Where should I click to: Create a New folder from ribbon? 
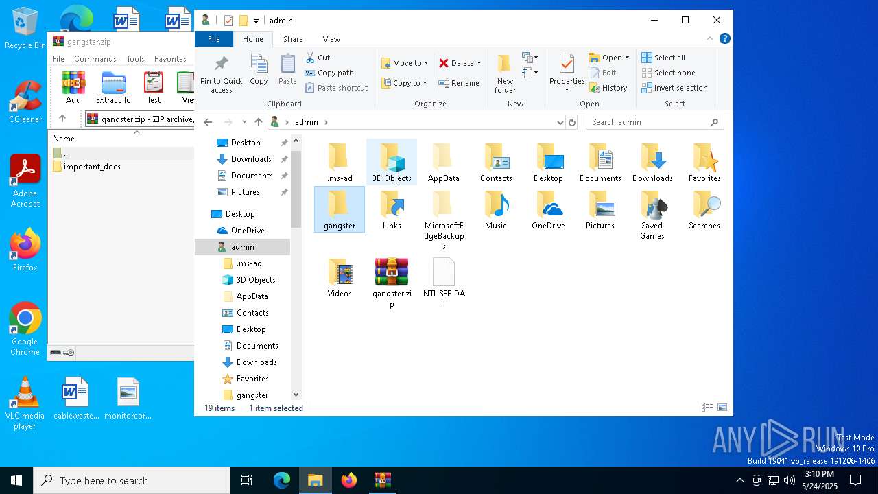(505, 74)
